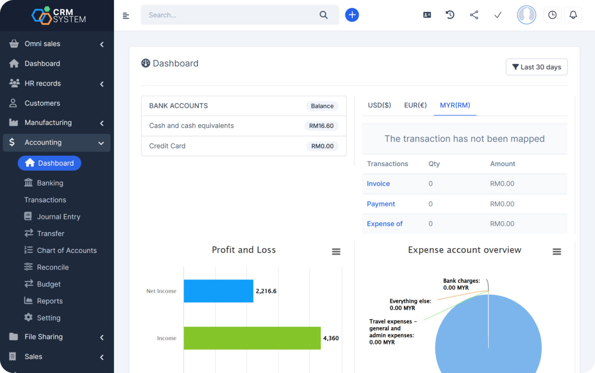Image resolution: width=595 pixels, height=373 pixels.
Task: Click the sidebar collapse hamburger icon
Action: [x=126, y=15]
